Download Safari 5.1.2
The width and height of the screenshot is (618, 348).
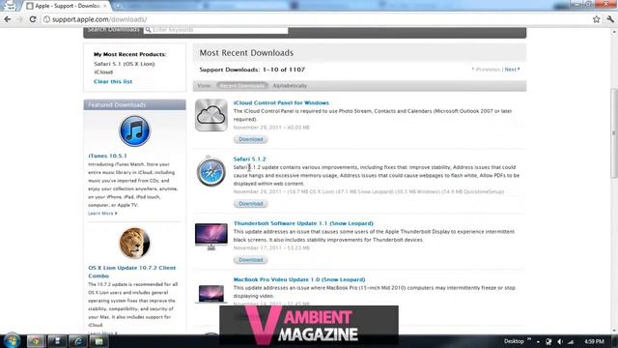(251, 204)
